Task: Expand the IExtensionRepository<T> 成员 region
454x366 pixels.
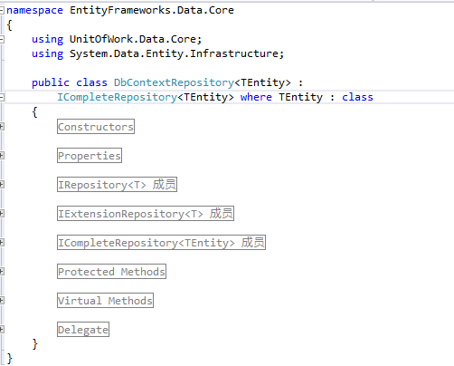Action: [2, 214]
